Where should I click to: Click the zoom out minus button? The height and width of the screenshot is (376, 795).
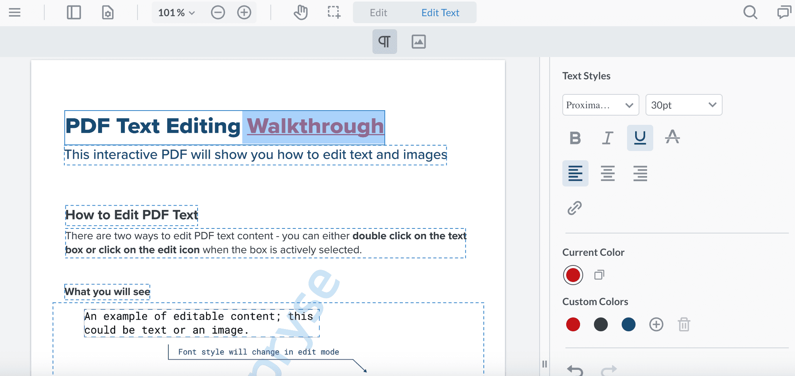pos(218,13)
